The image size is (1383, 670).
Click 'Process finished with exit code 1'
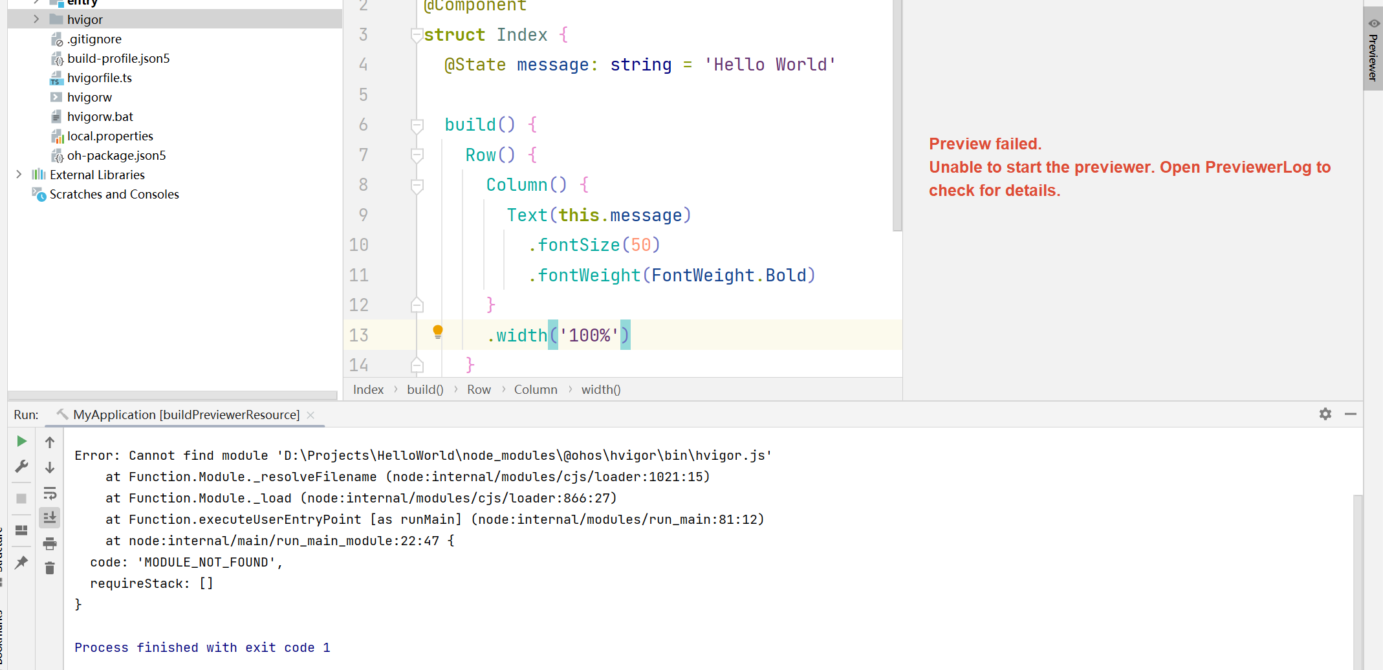tap(202, 647)
